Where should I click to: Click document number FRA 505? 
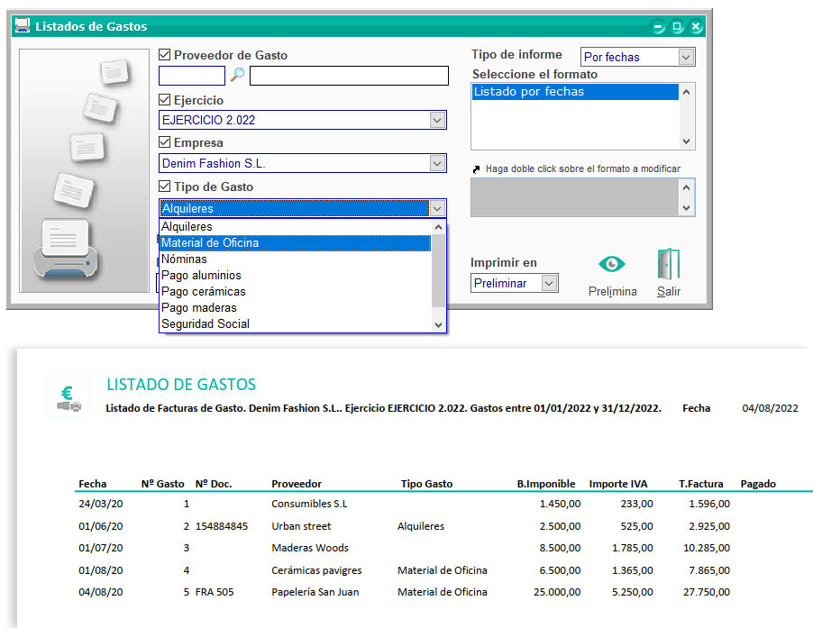coord(215,592)
